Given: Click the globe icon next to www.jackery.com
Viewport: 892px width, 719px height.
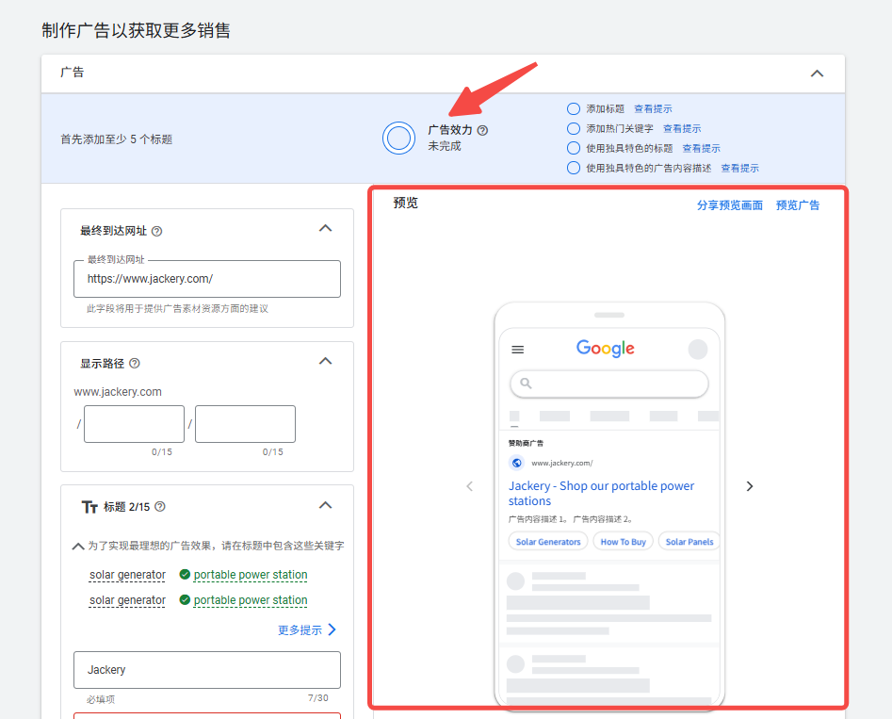Looking at the screenshot, I should (514, 463).
